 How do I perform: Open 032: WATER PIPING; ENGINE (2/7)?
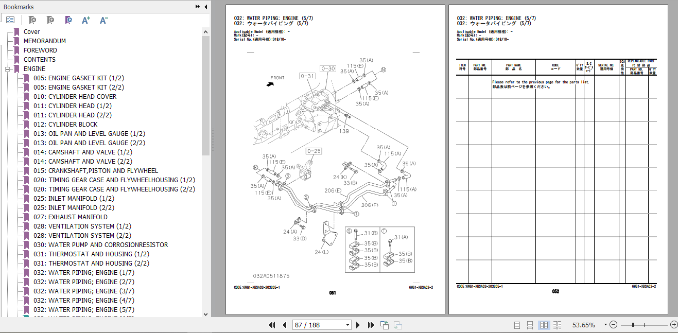click(x=84, y=282)
